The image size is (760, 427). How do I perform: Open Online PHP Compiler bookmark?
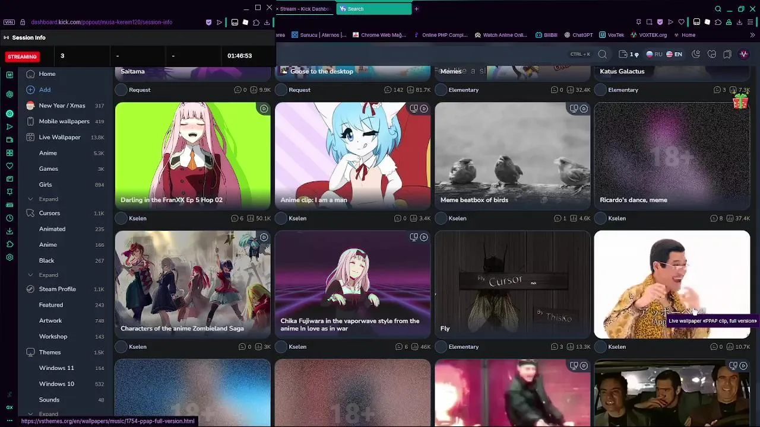[x=441, y=35]
